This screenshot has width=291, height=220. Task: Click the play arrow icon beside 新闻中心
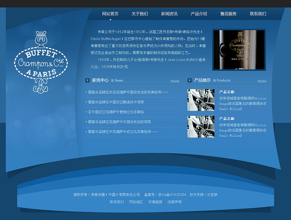87,80
